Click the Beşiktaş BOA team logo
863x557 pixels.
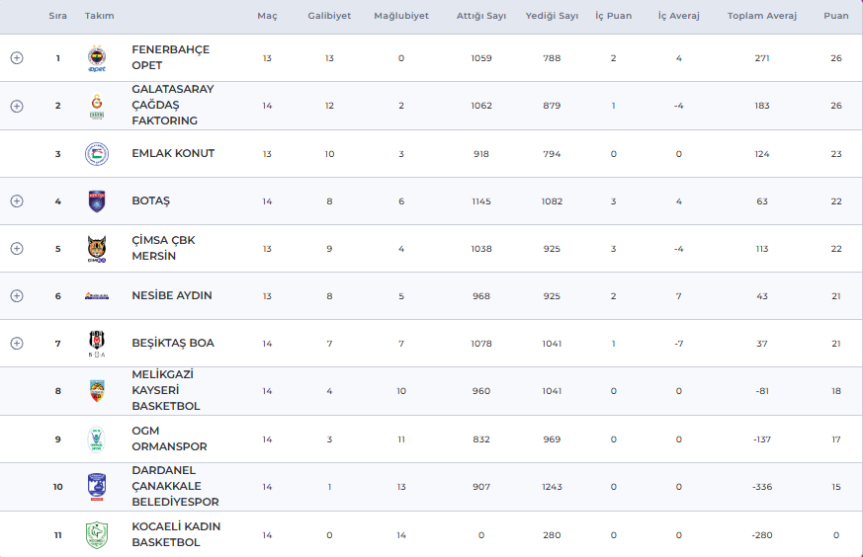click(x=96, y=344)
